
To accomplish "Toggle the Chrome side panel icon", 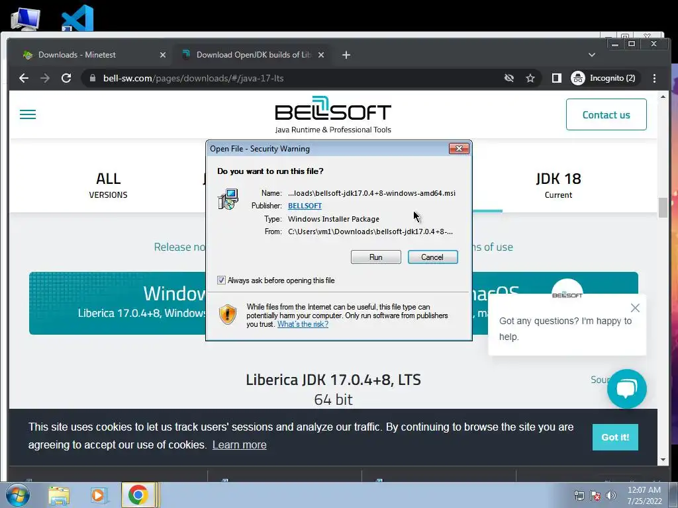I will [556, 78].
